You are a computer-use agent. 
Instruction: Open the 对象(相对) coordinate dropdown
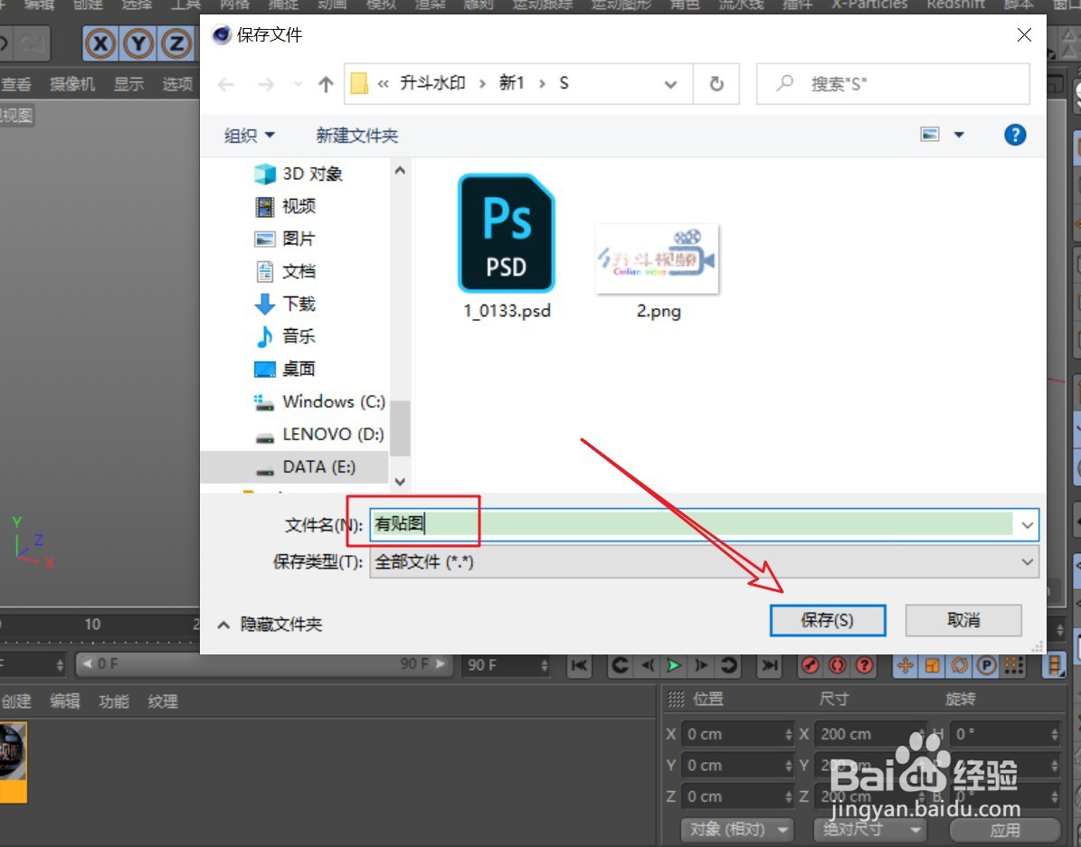(x=737, y=829)
